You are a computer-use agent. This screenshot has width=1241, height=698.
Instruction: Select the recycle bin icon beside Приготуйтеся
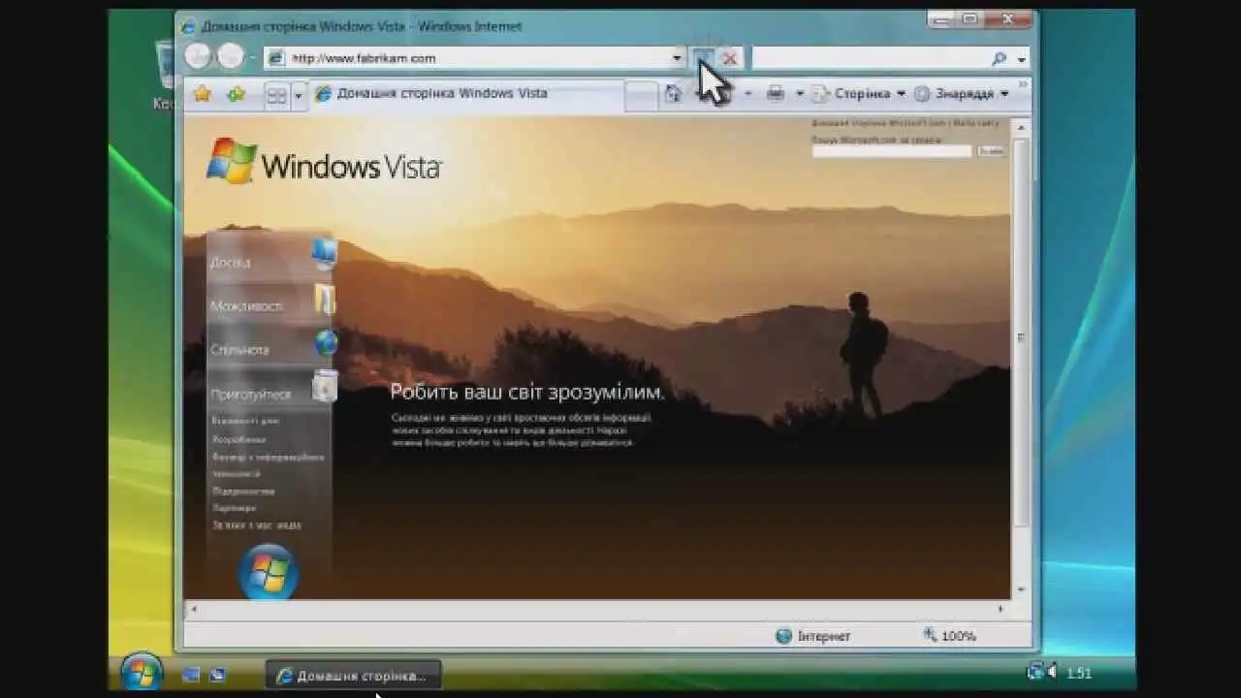coord(325,386)
